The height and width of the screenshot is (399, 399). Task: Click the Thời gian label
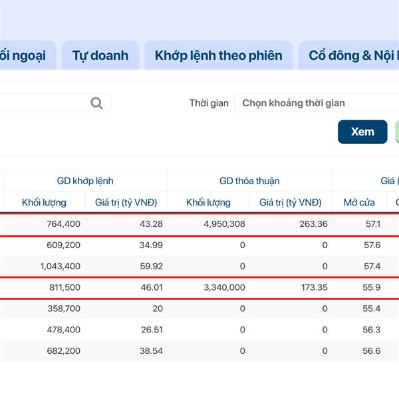click(x=209, y=103)
